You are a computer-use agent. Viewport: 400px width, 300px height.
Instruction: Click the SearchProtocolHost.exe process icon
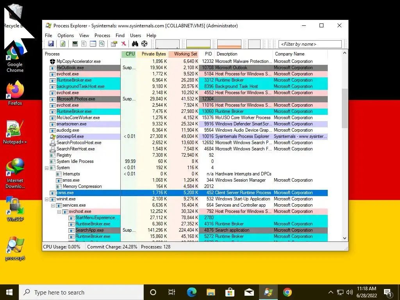(53, 143)
